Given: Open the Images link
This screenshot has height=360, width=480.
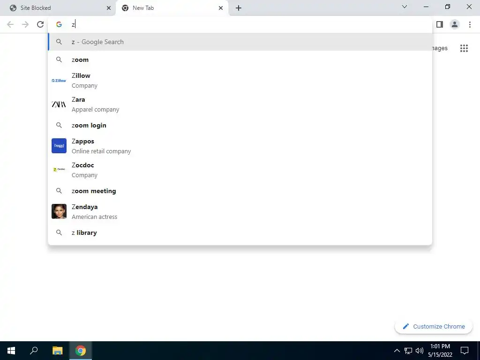Looking at the screenshot, I should click(440, 48).
